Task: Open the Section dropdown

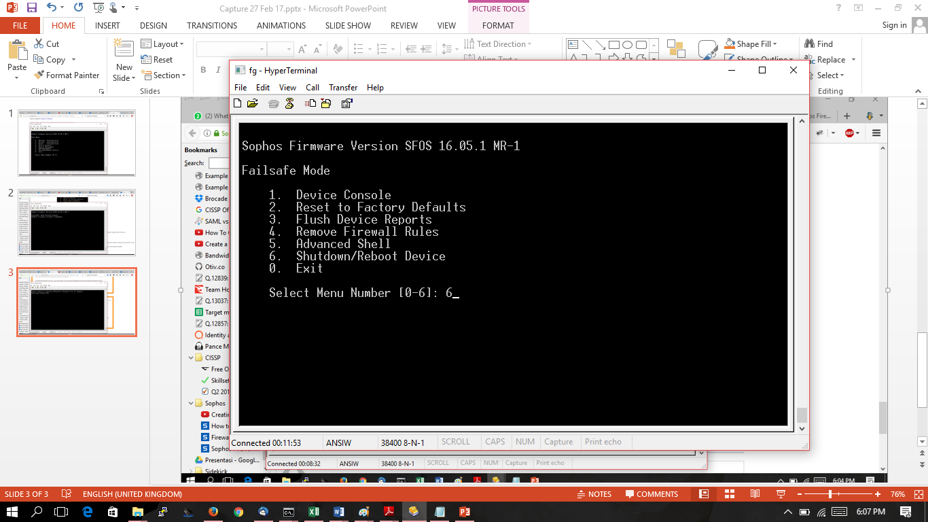Action: click(163, 75)
